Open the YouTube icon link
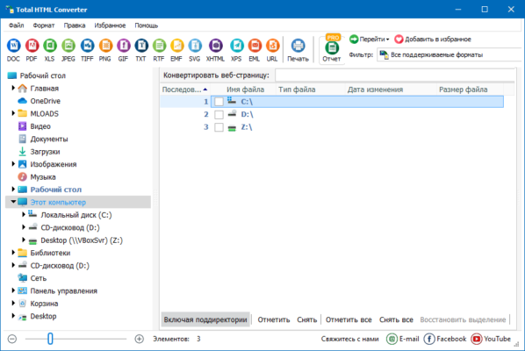The width and height of the screenshot is (525, 351). tap(476, 339)
